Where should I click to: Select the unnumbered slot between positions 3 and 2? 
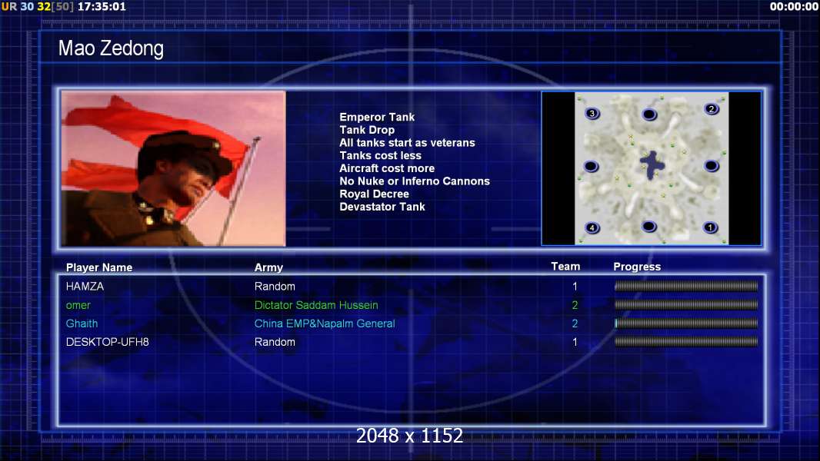[649, 114]
